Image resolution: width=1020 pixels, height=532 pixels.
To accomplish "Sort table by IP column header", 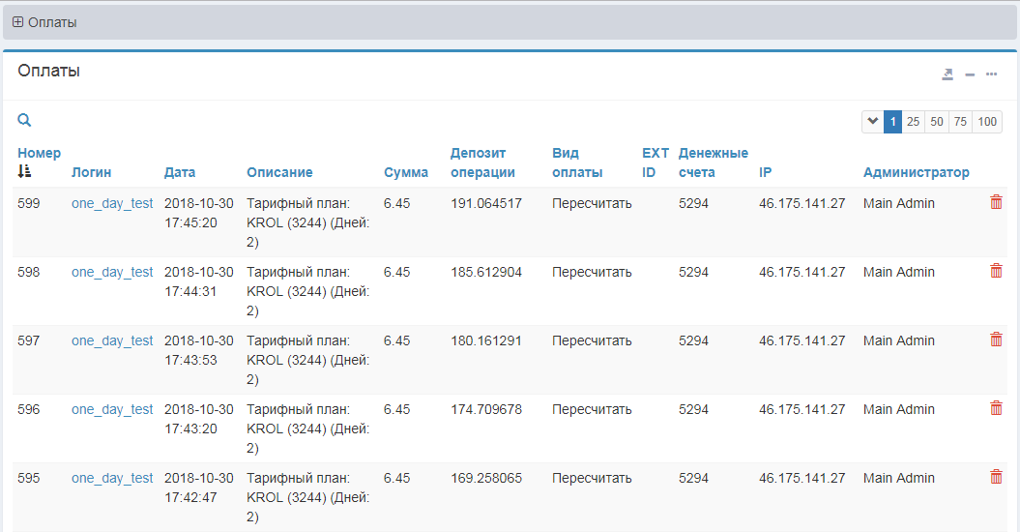I will pyautogui.click(x=765, y=172).
